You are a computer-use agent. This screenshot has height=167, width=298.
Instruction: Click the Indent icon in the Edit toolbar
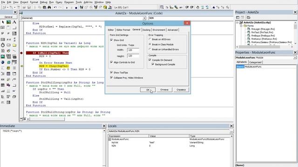click(x=187, y=7)
